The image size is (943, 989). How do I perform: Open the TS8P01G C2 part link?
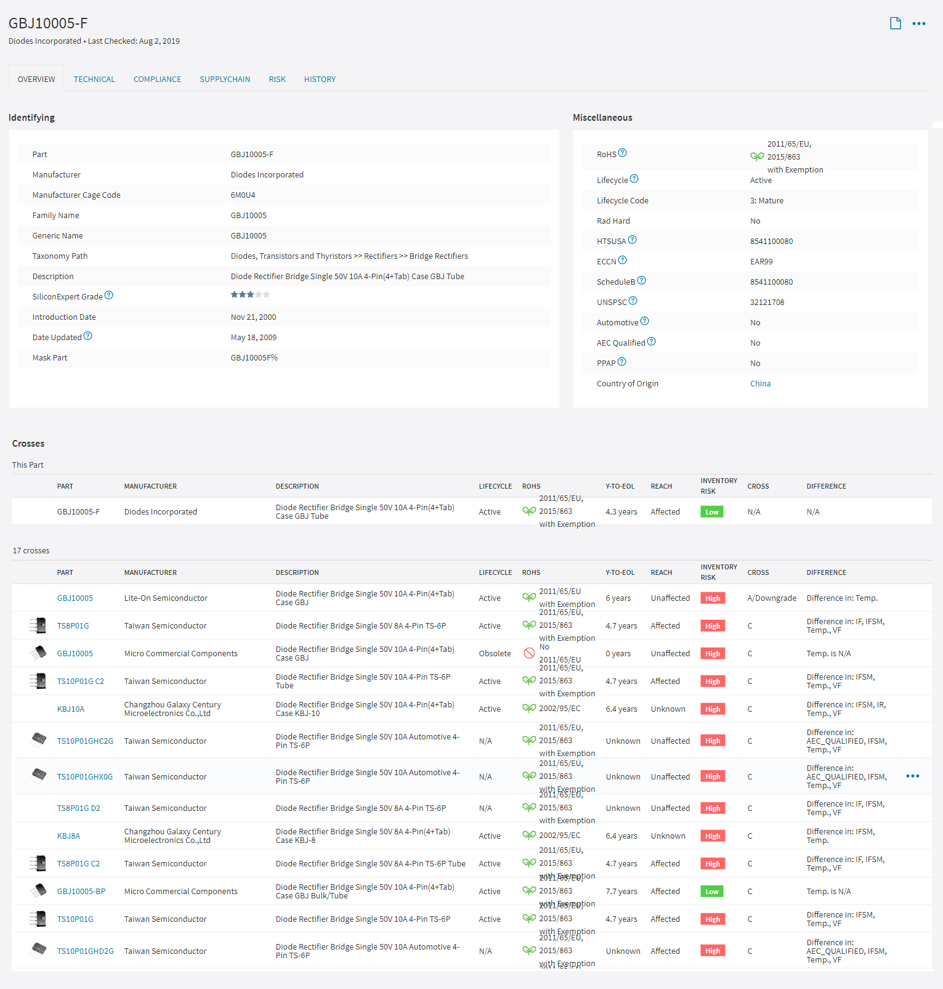click(x=78, y=863)
